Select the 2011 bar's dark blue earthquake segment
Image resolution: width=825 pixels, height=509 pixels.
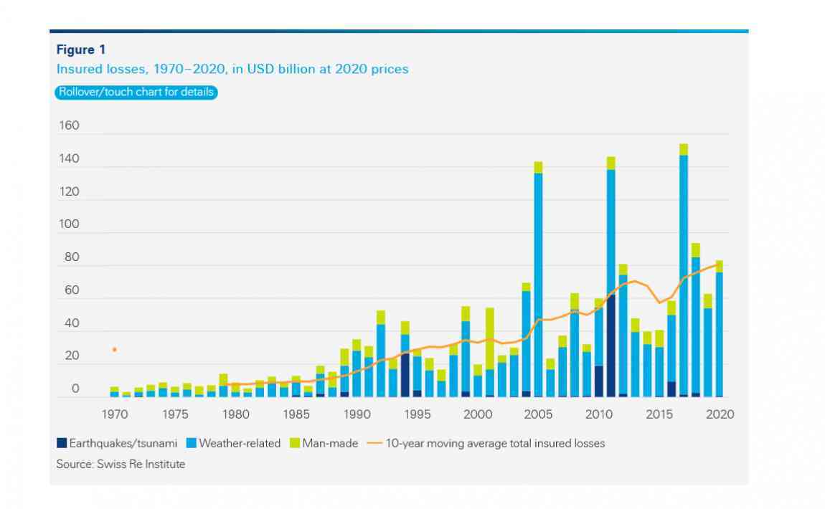[x=610, y=344]
